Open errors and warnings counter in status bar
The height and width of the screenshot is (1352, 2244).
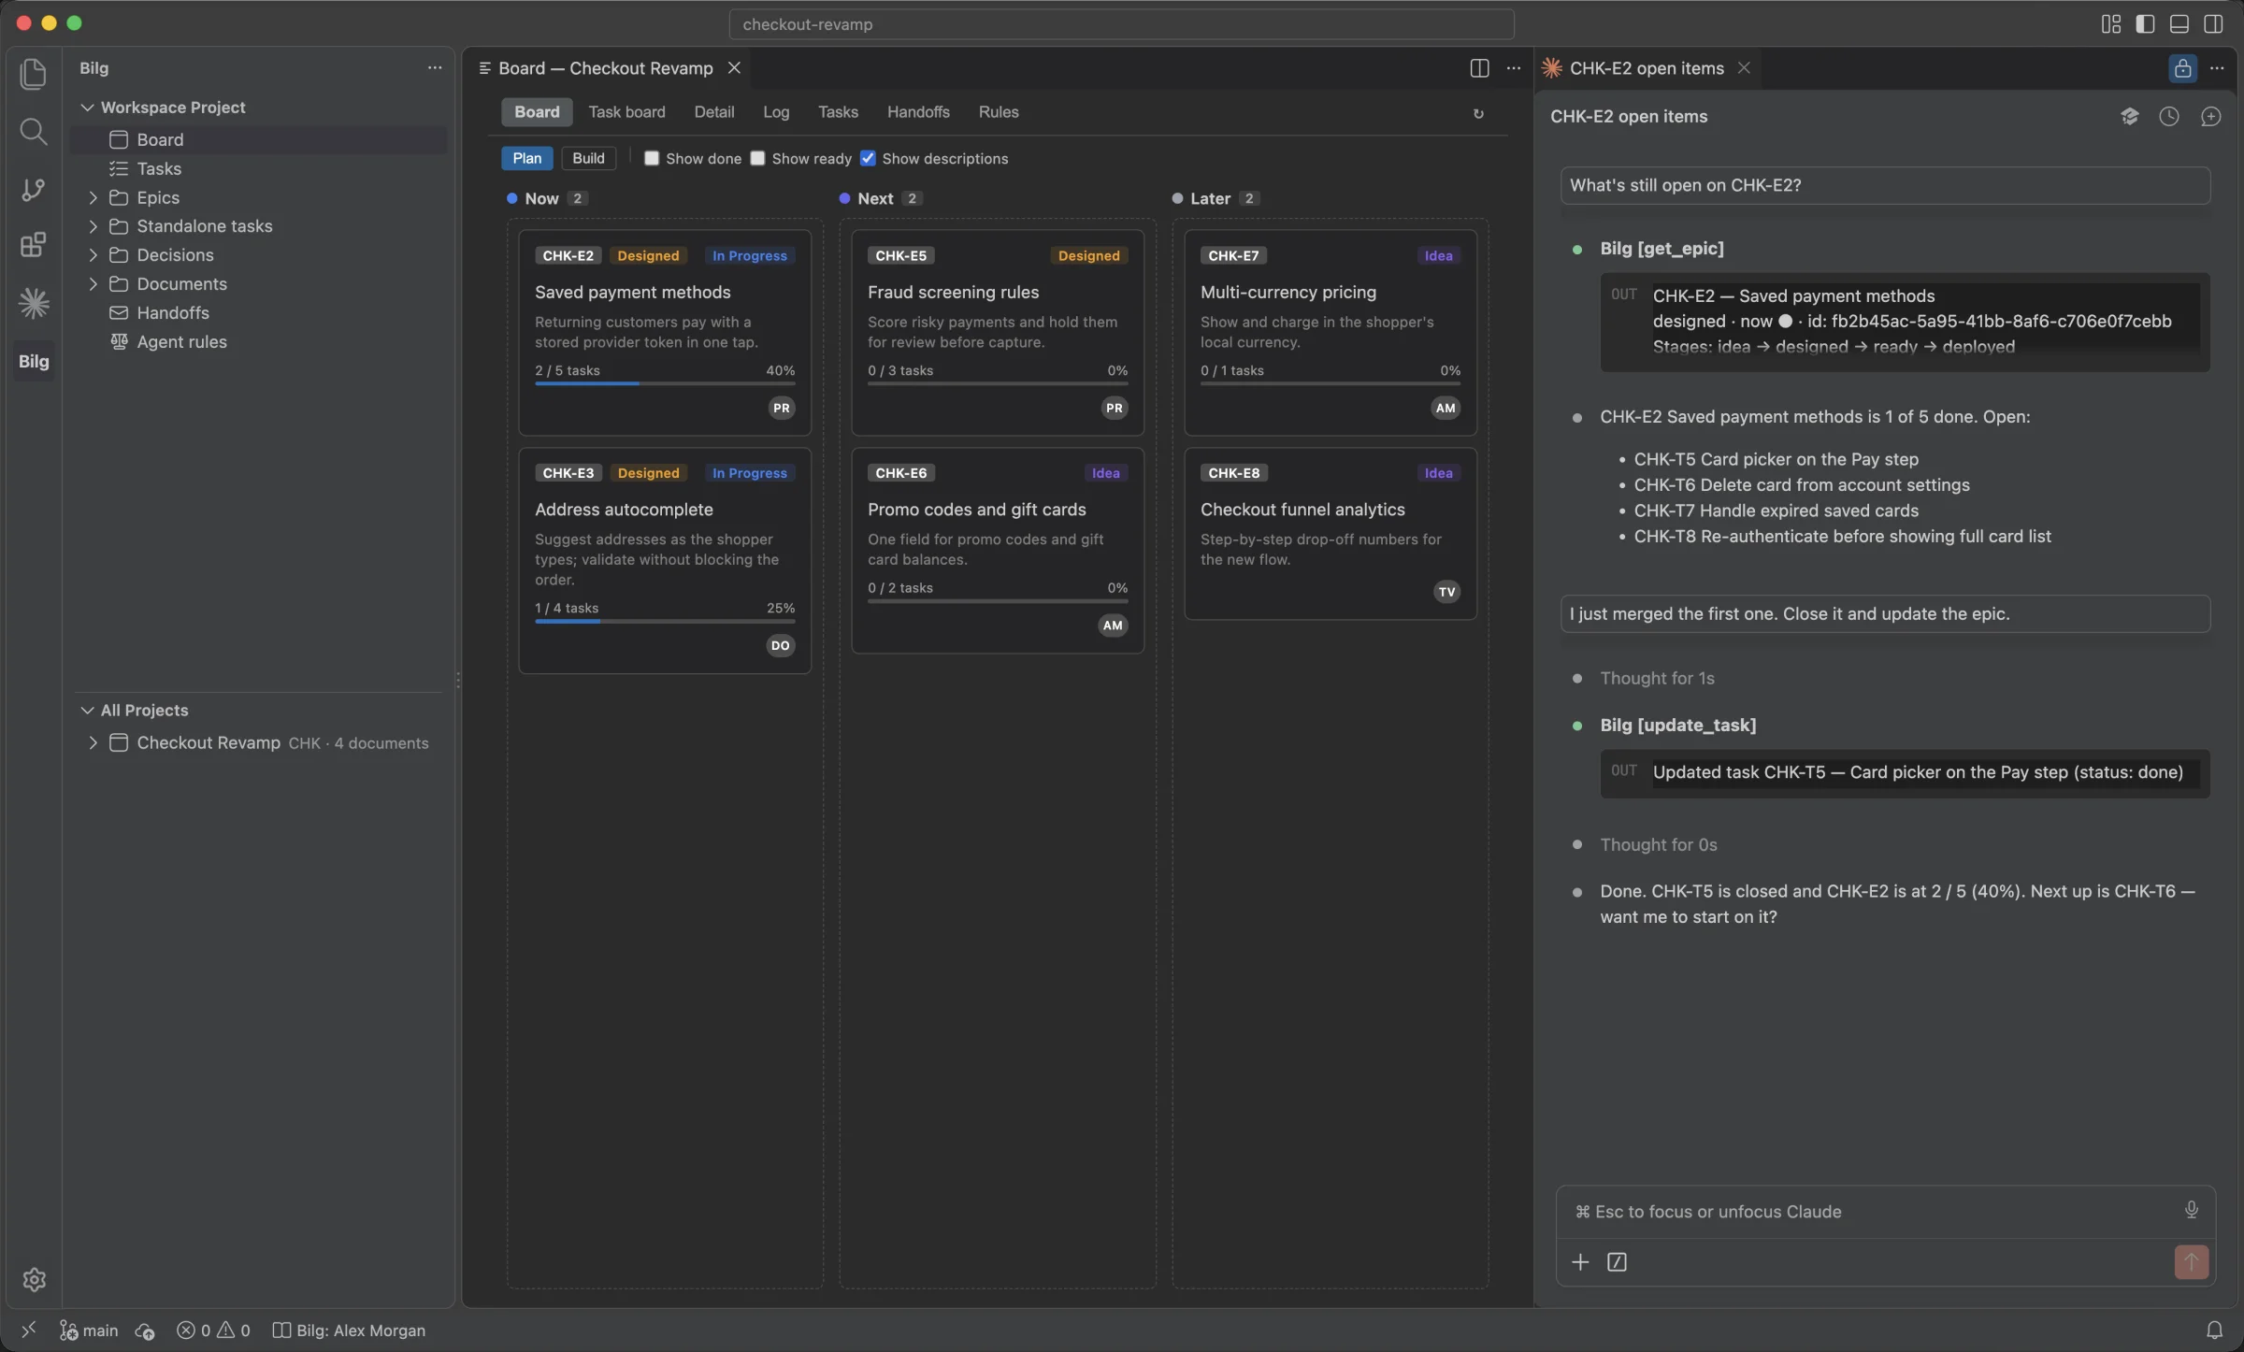pyautogui.click(x=214, y=1330)
